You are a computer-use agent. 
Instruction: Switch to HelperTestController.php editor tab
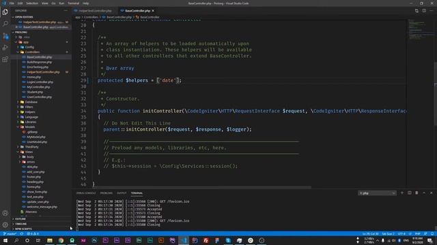(95, 11)
